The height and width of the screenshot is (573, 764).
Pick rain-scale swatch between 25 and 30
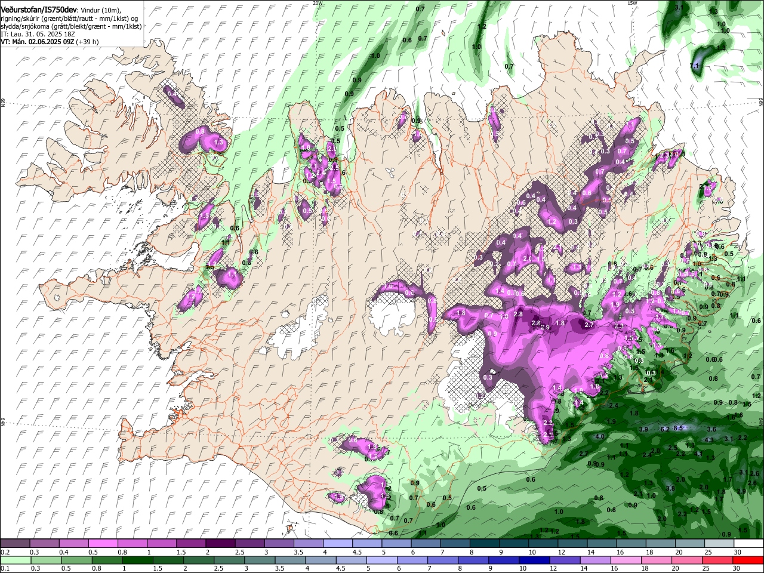tap(718, 560)
